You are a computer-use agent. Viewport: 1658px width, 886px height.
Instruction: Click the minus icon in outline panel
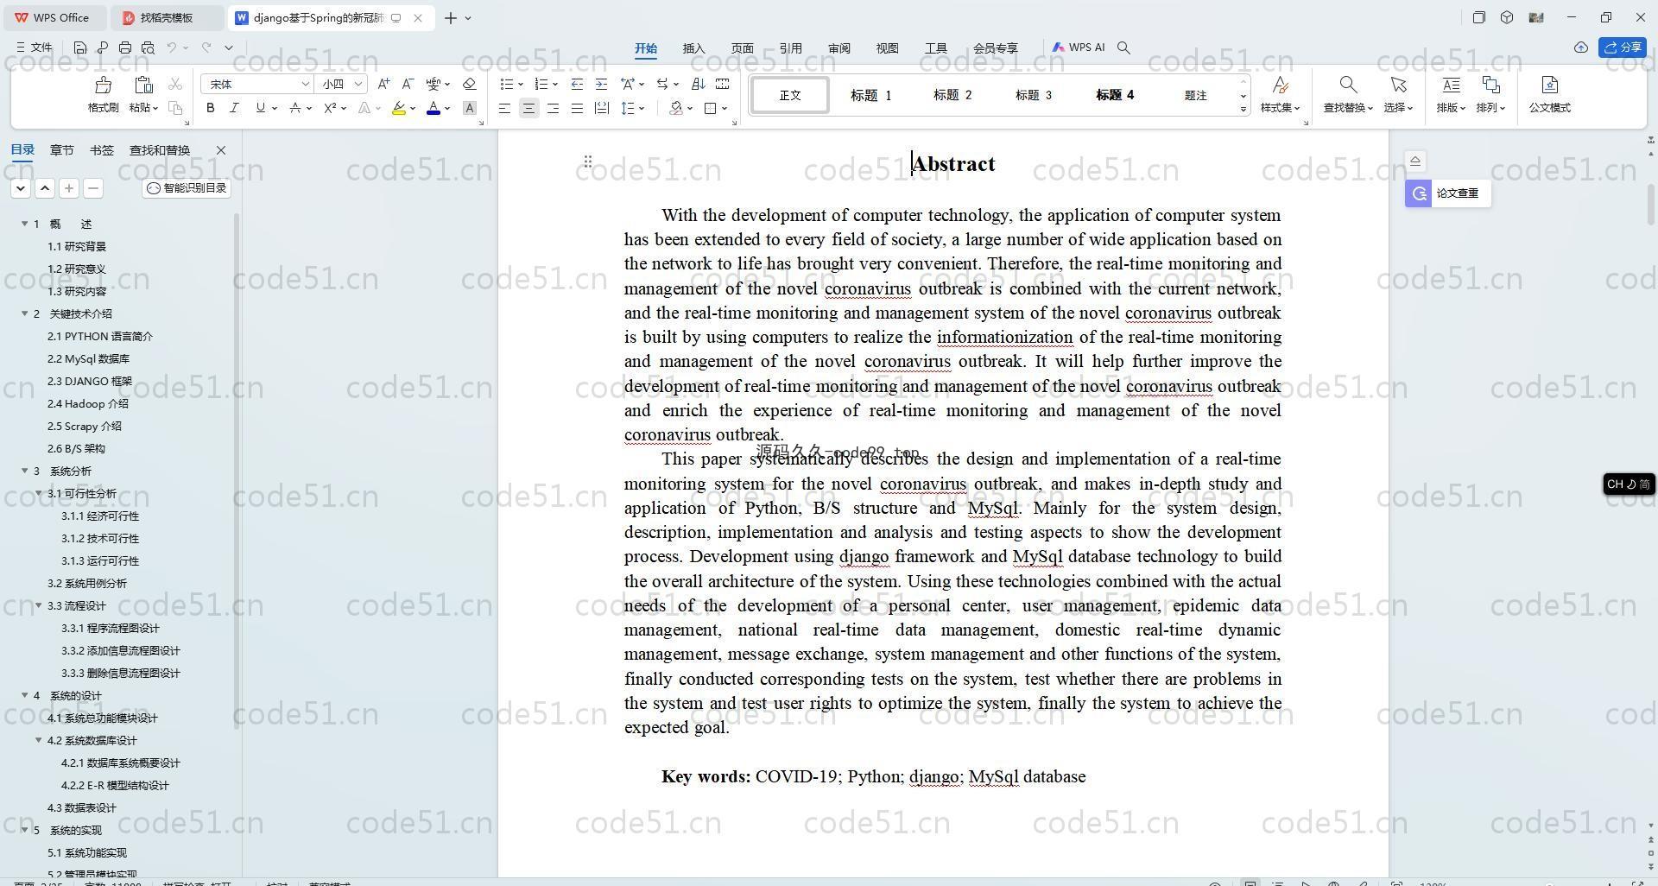pos(93,188)
